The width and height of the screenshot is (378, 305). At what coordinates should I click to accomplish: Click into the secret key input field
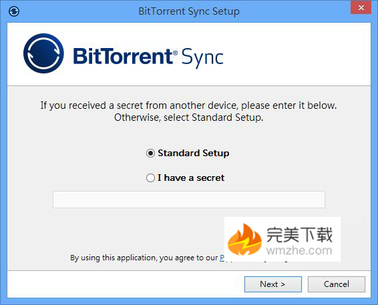[x=189, y=200]
